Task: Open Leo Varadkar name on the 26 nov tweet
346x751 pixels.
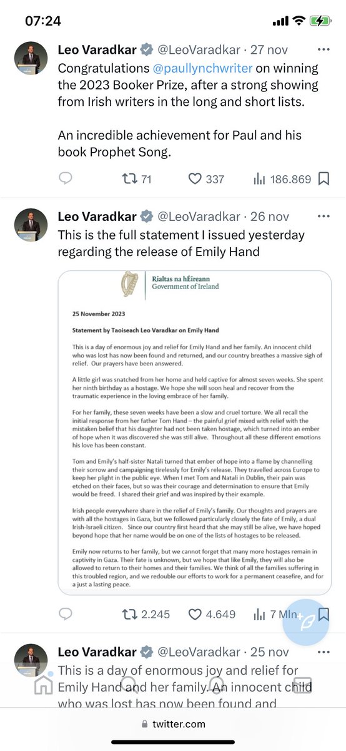Action: 97,217
